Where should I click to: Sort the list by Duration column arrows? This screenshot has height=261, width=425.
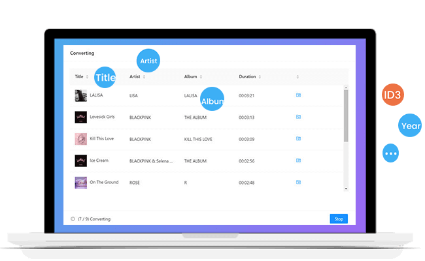(x=260, y=77)
